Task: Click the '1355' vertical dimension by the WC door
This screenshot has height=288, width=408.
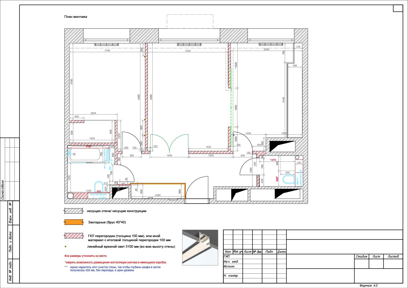Action: [251, 170]
